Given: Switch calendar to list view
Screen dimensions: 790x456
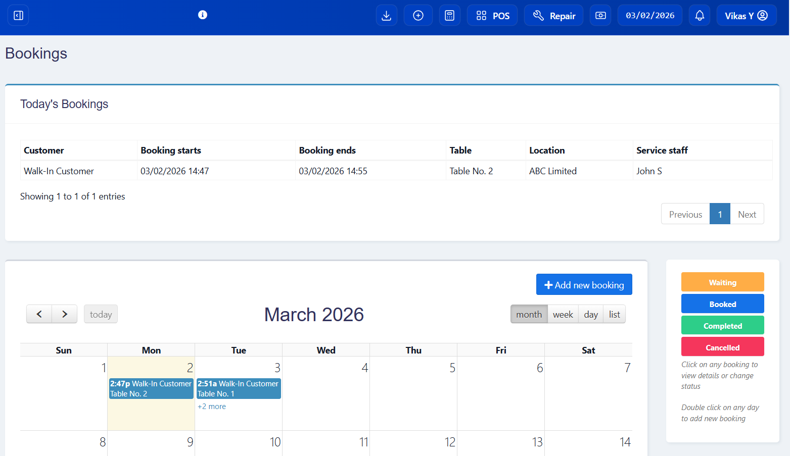Looking at the screenshot, I should 614,314.
